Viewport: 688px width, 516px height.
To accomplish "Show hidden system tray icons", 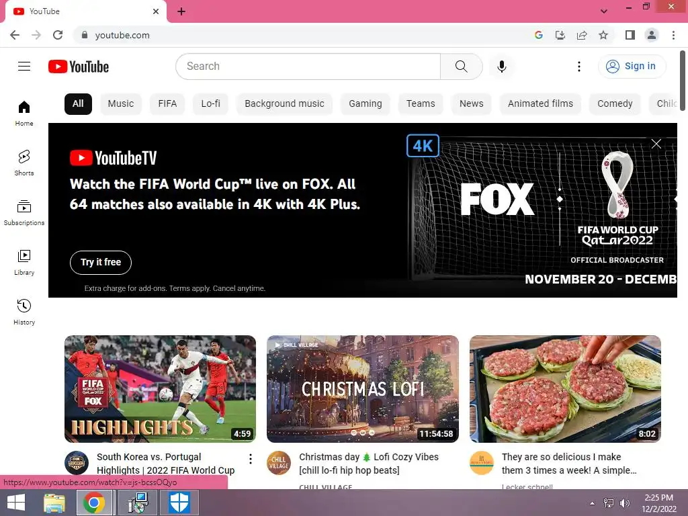I will point(593,503).
